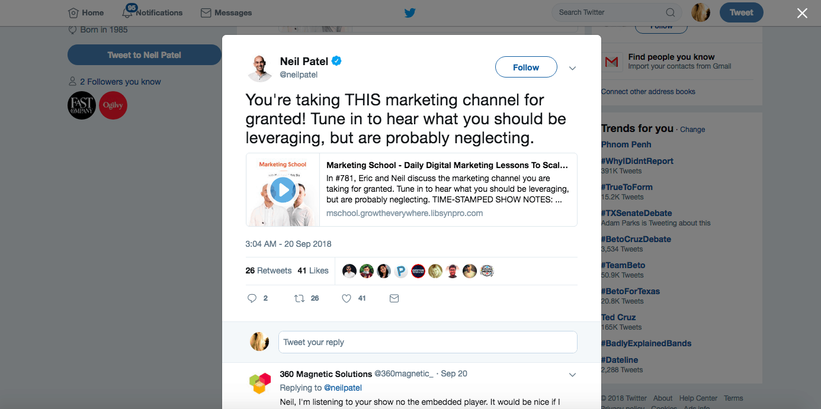The image size is (821, 409).
Task: Play the Marketing School podcast
Action: pyautogui.click(x=283, y=189)
